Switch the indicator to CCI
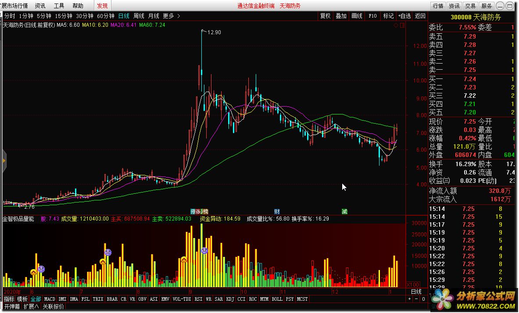 [x=241, y=299]
